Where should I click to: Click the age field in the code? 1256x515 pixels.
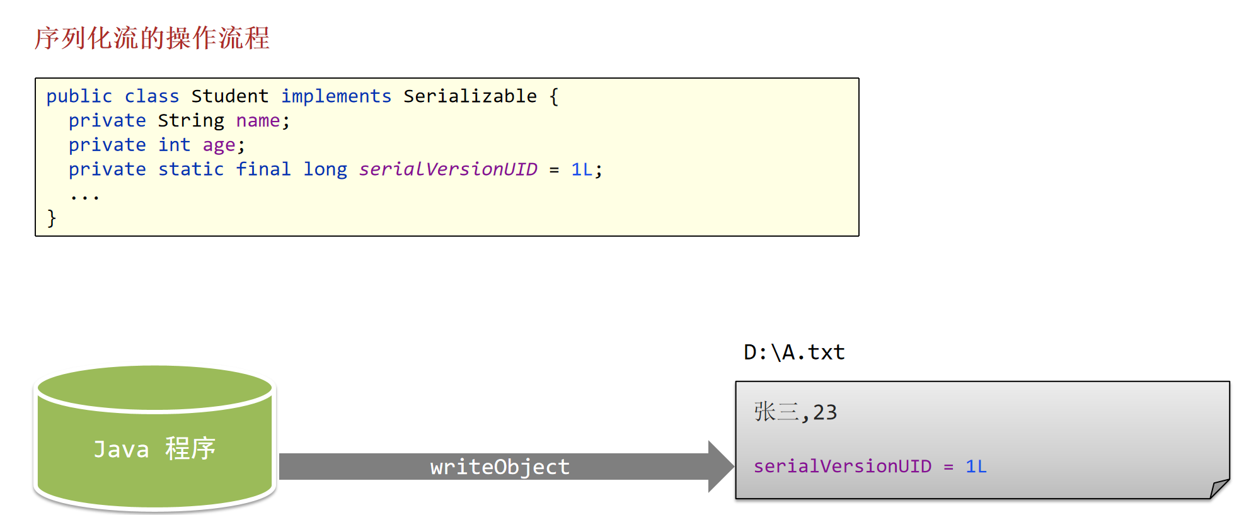[219, 145]
